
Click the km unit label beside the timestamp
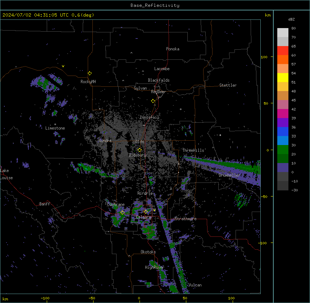[x=268, y=15]
